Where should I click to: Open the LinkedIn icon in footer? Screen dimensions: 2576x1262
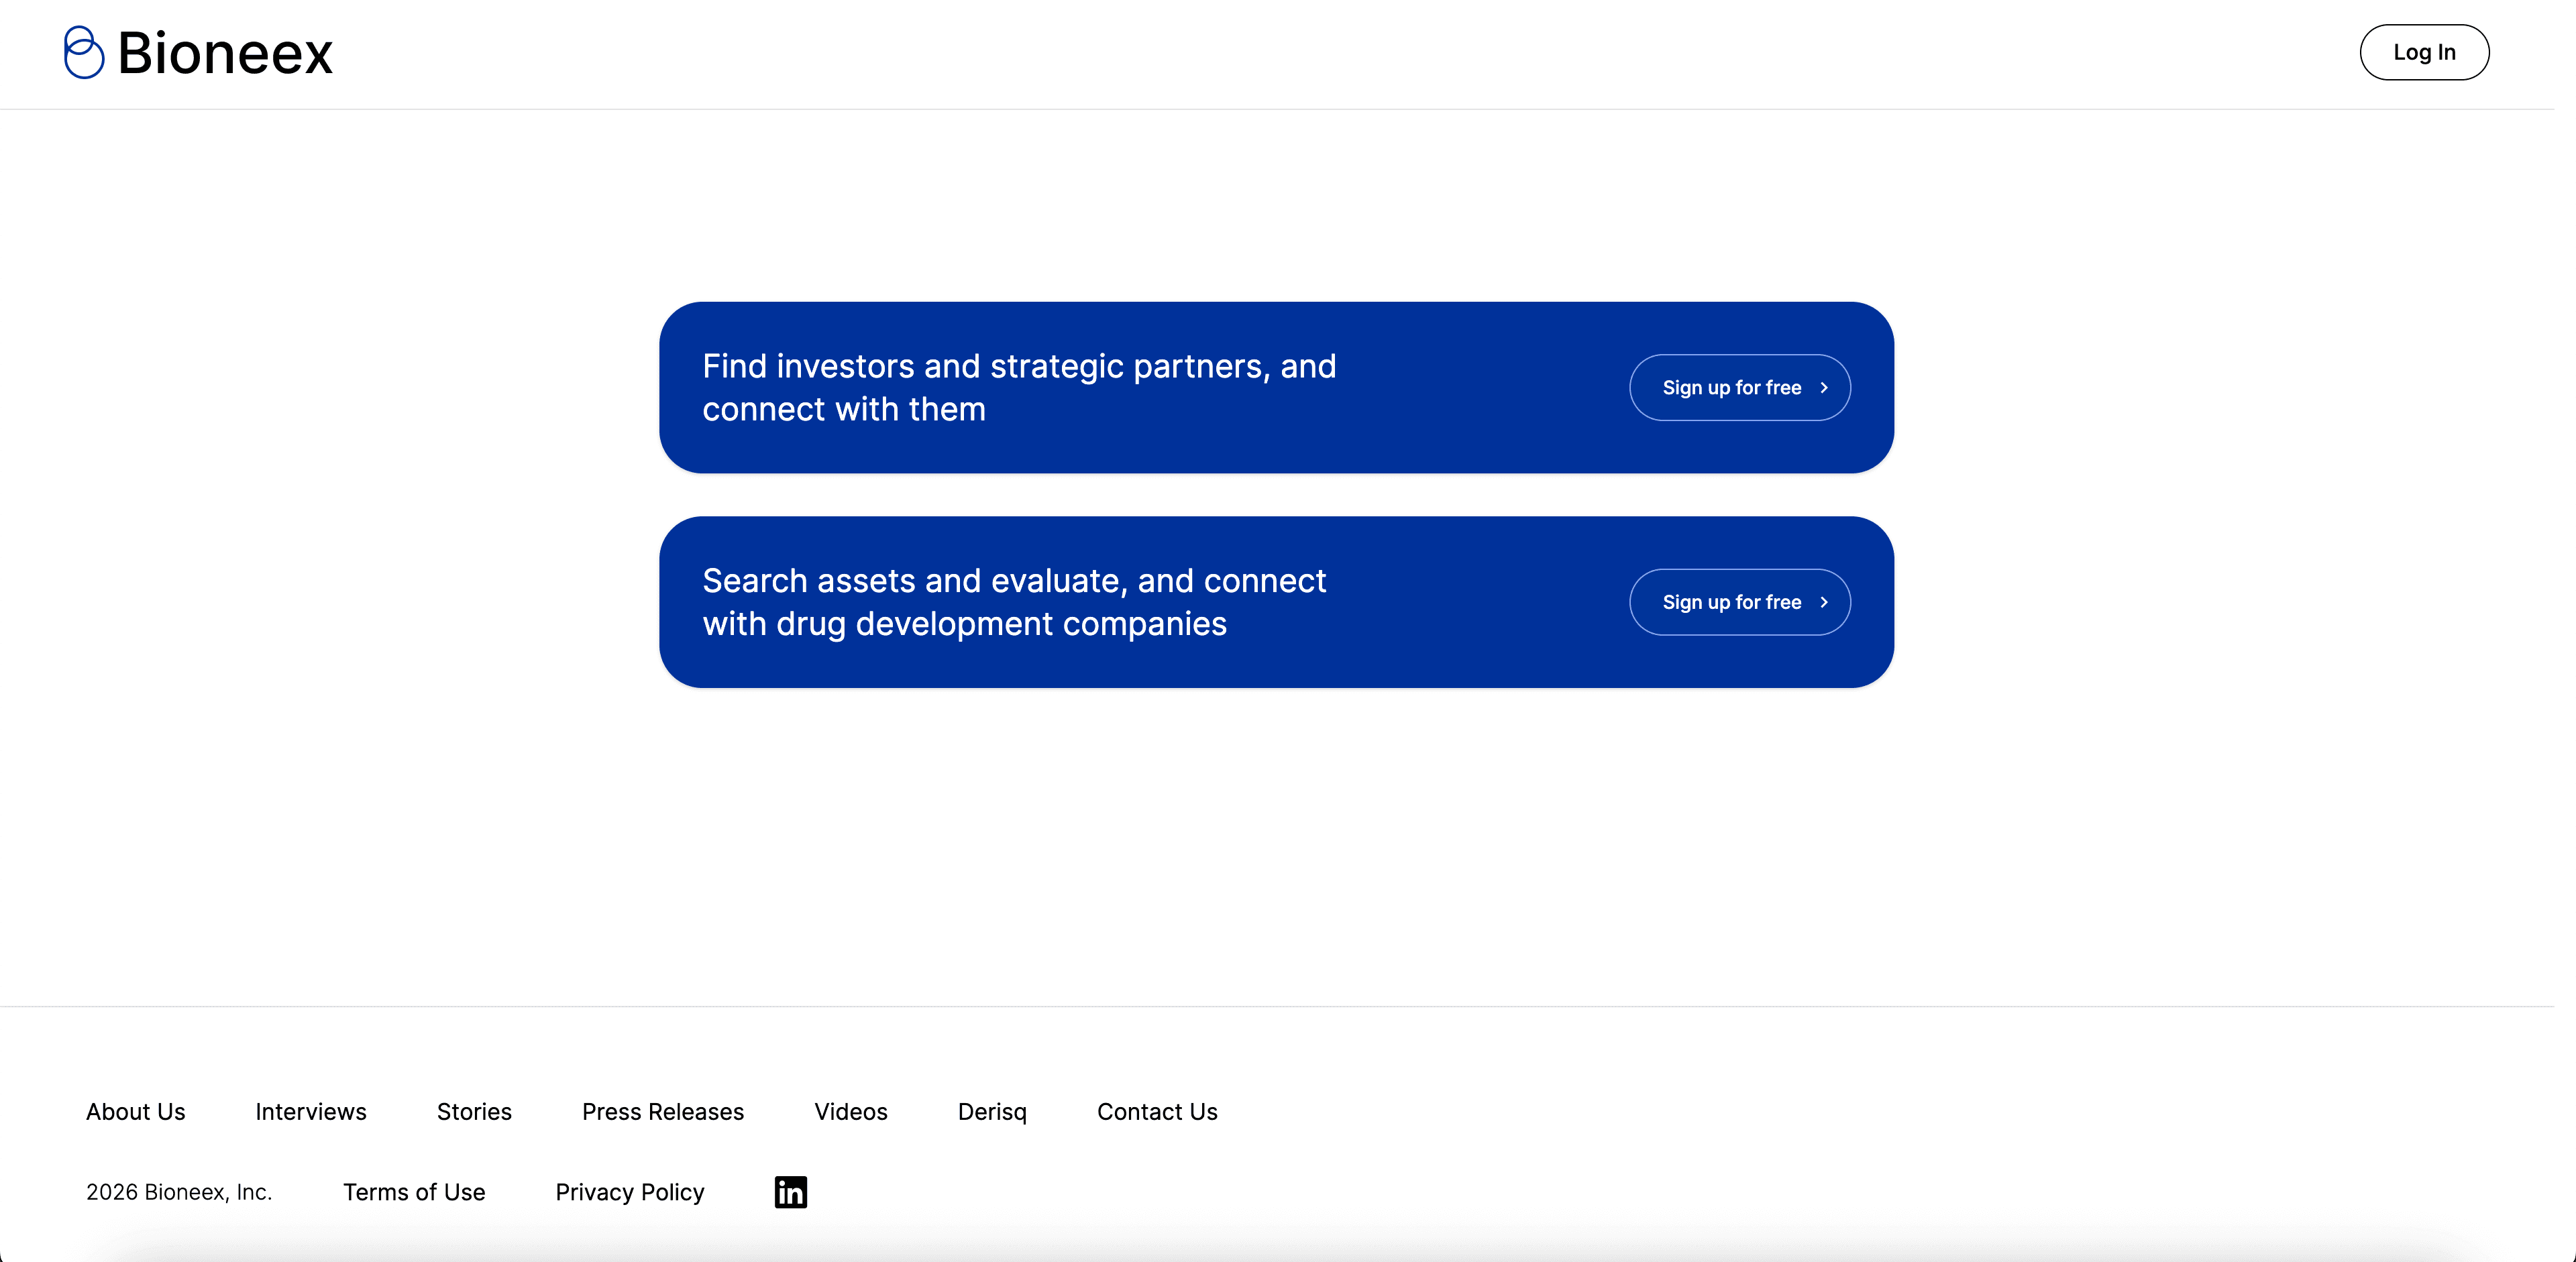click(x=790, y=1192)
